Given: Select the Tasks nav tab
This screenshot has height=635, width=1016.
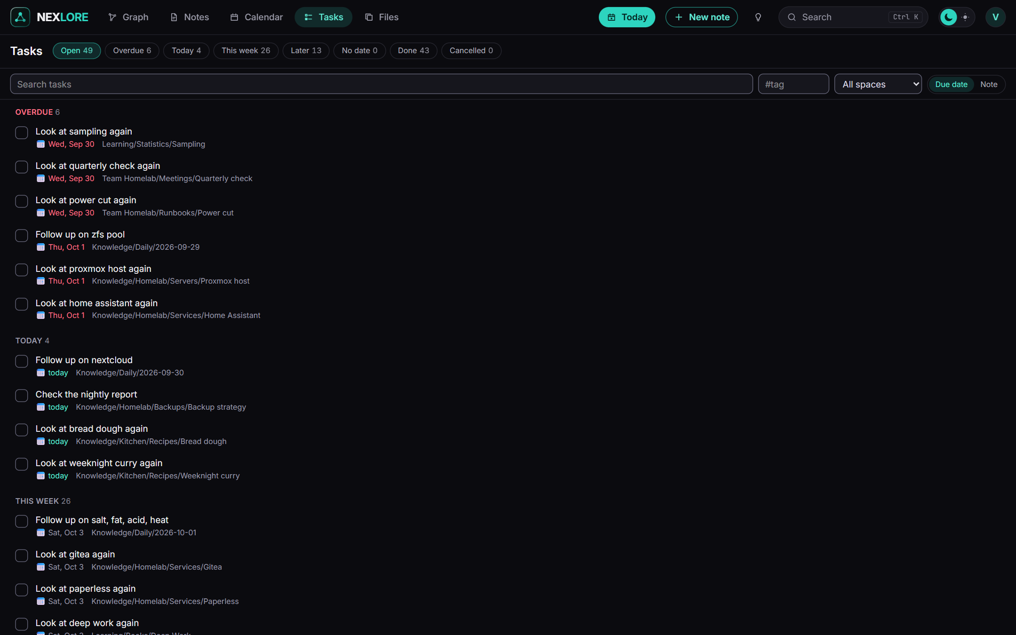Looking at the screenshot, I should (324, 17).
